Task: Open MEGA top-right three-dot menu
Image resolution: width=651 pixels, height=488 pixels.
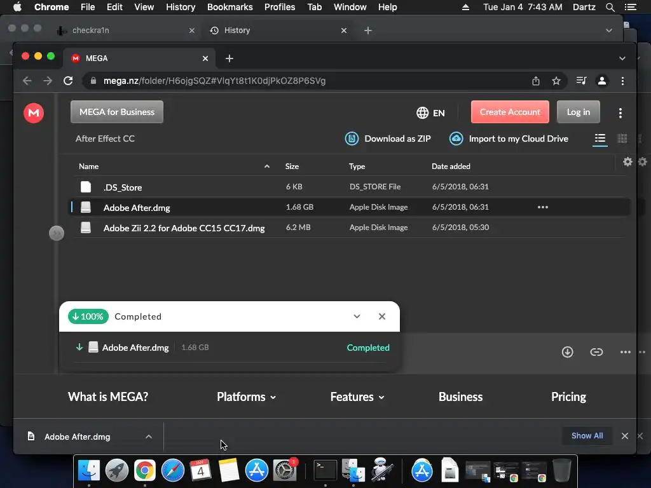Action: click(x=620, y=113)
